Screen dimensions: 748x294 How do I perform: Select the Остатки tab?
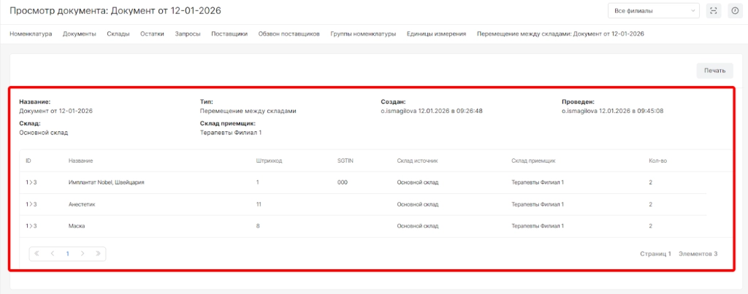click(152, 34)
